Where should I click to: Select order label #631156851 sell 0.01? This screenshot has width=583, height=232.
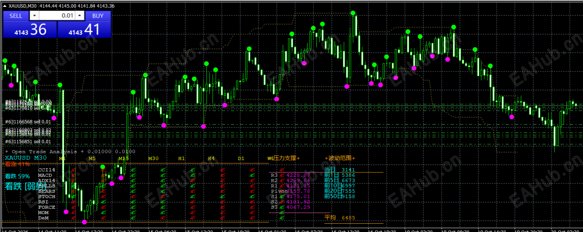(x=28, y=141)
